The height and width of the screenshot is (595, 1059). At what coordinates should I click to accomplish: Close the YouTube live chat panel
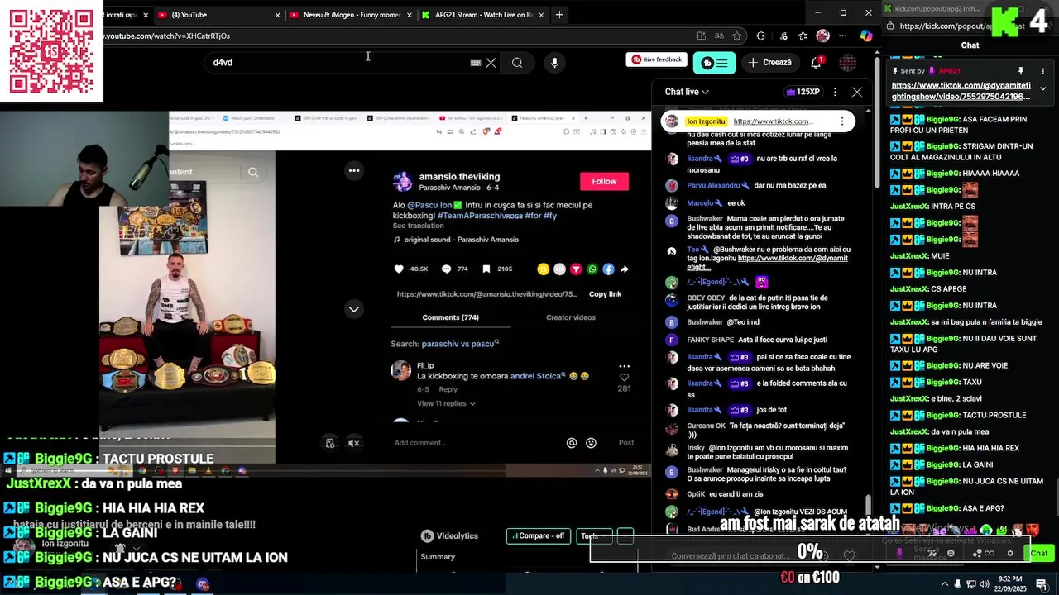(x=857, y=92)
